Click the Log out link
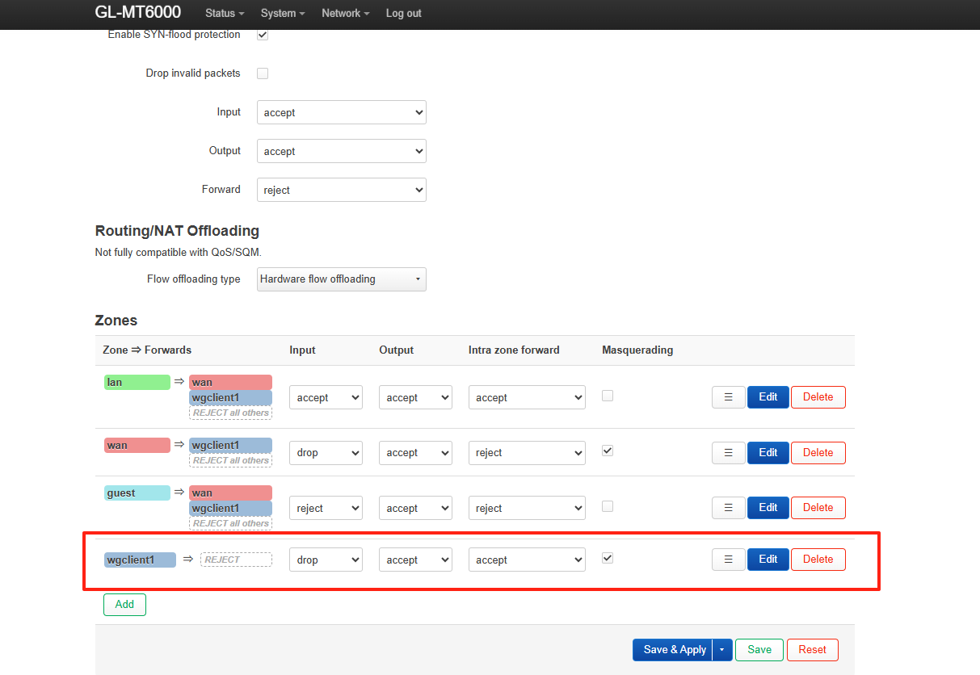980x675 pixels. (403, 14)
